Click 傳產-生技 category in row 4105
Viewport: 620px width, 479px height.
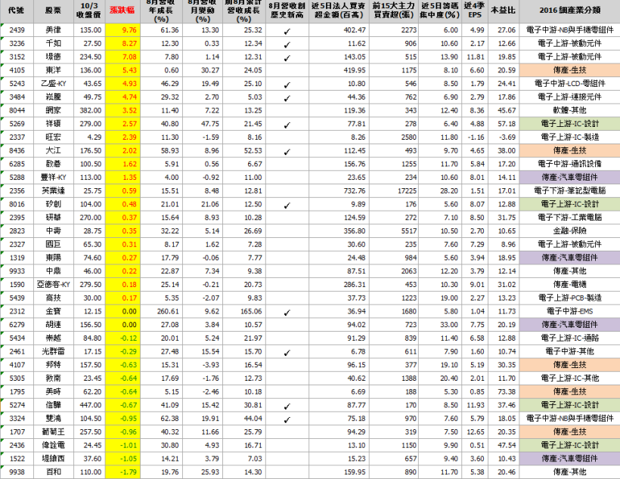[x=570, y=70]
